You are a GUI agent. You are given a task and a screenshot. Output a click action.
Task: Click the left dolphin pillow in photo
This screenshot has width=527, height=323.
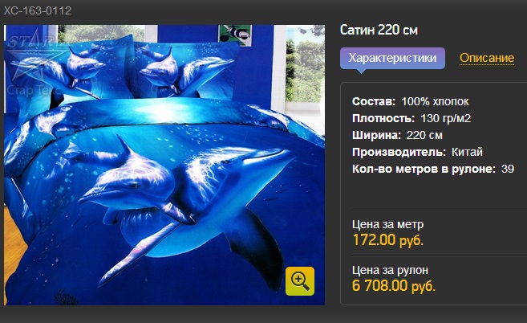click(x=71, y=69)
